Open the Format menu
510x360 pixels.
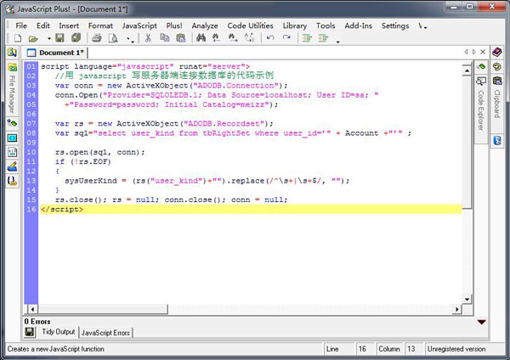100,25
